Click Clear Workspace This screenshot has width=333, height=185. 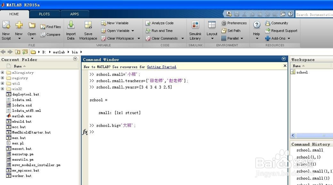point(118,38)
